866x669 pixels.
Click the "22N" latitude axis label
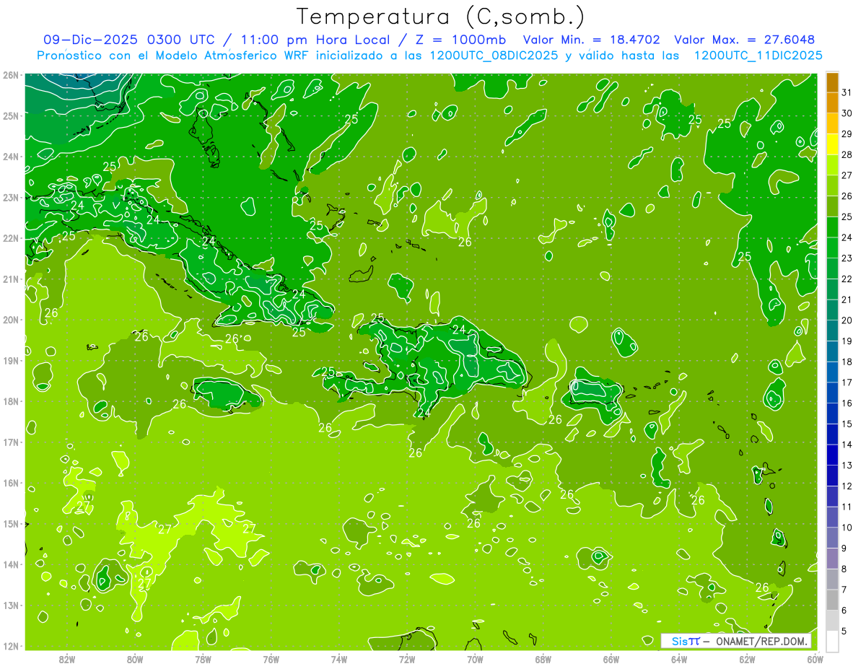coord(11,238)
